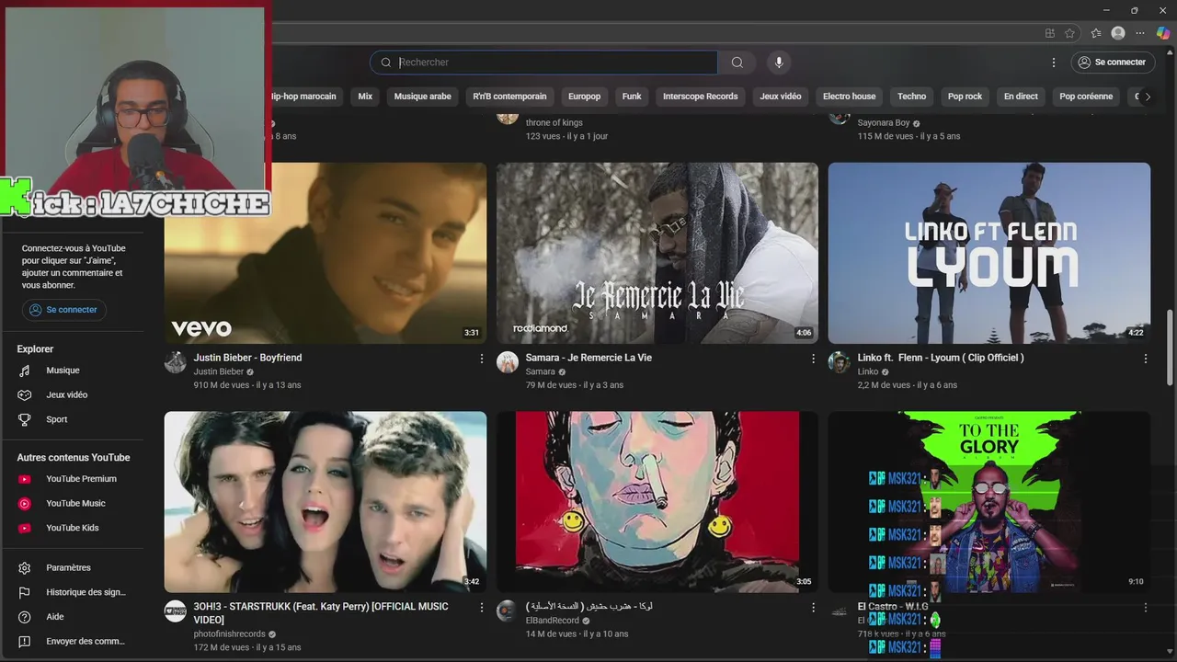Play To The Glory thumbnail
1177x662 pixels.
click(x=989, y=502)
